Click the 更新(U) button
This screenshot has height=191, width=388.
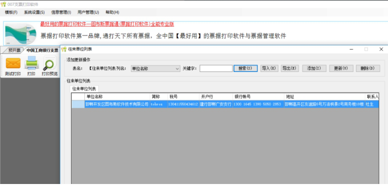(341, 68)
